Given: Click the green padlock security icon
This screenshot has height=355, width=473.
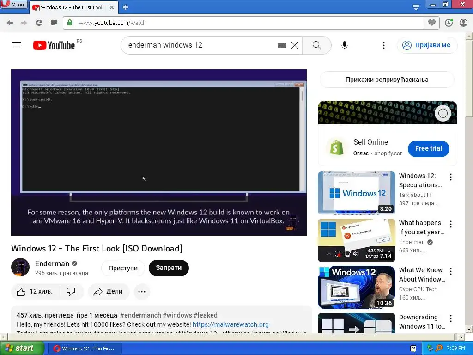Looking at the screenshot, I should 70,23.
